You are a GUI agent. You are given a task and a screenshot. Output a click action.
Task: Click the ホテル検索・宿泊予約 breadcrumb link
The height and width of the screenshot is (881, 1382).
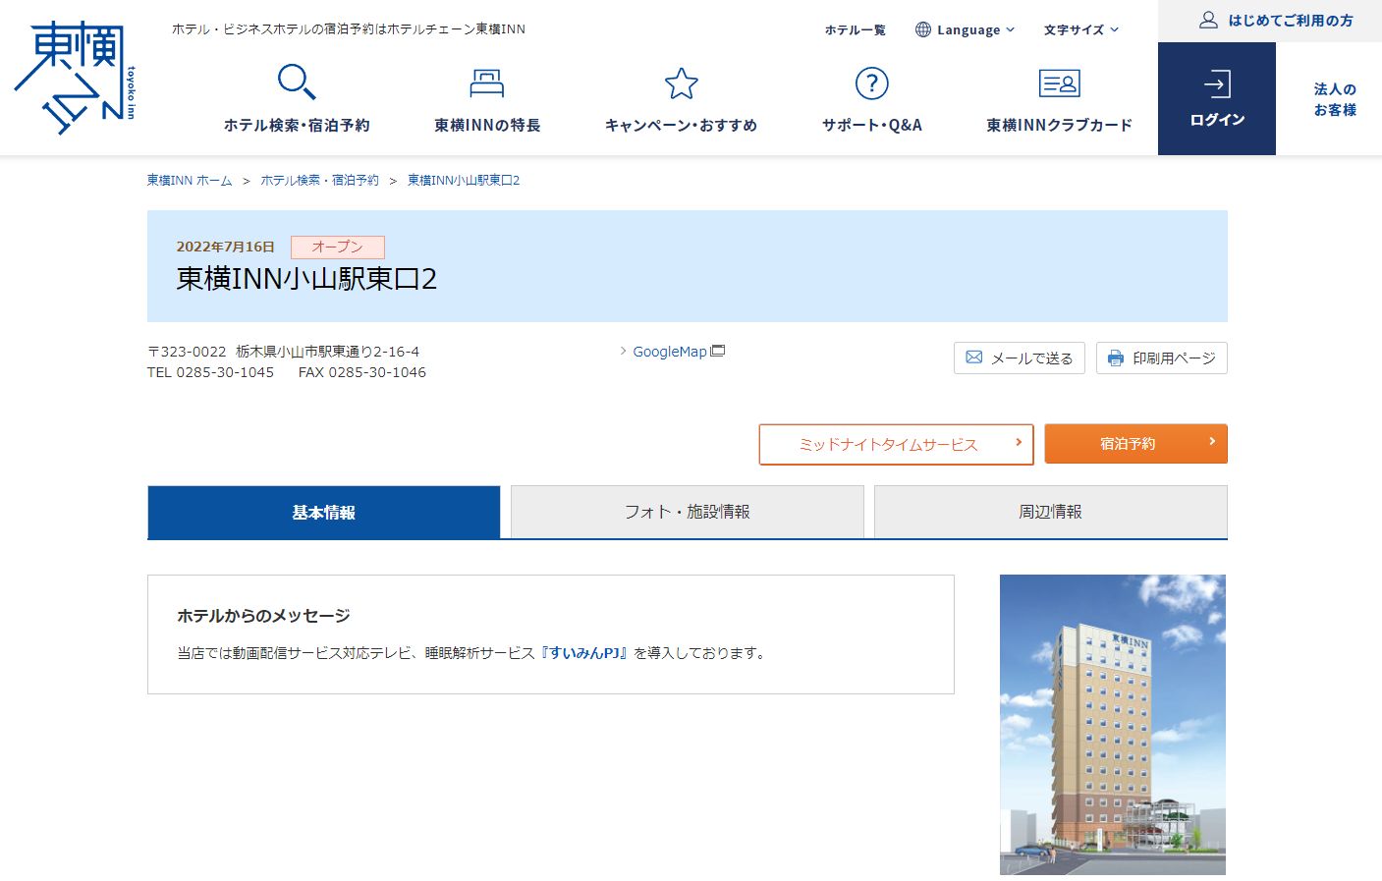[x=319, y=181]
